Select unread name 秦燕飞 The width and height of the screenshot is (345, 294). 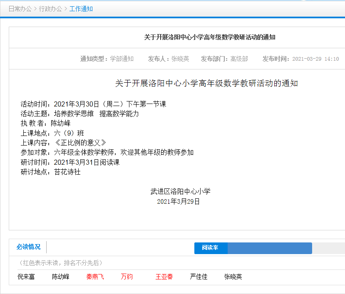coord(95,277)
